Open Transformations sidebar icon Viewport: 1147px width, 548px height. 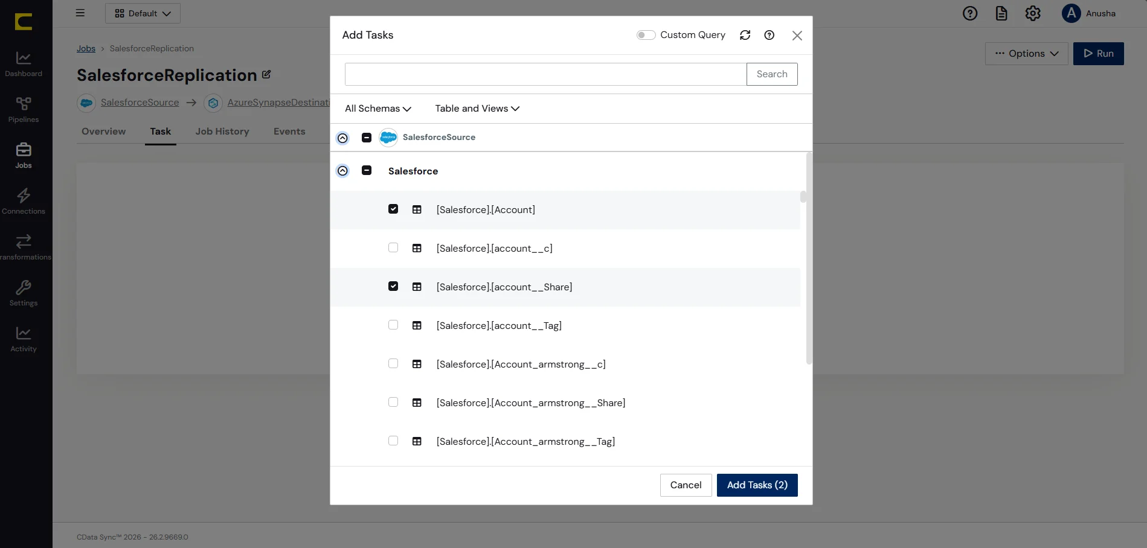pos(24,247)
